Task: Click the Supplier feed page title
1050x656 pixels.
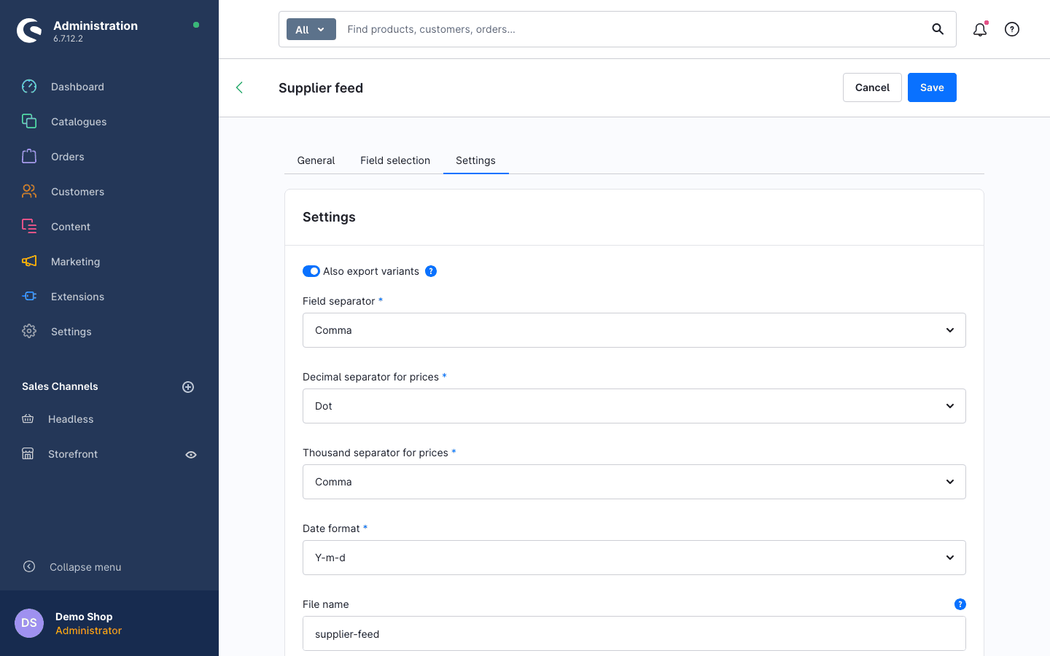Action: [x=321, y=87]
